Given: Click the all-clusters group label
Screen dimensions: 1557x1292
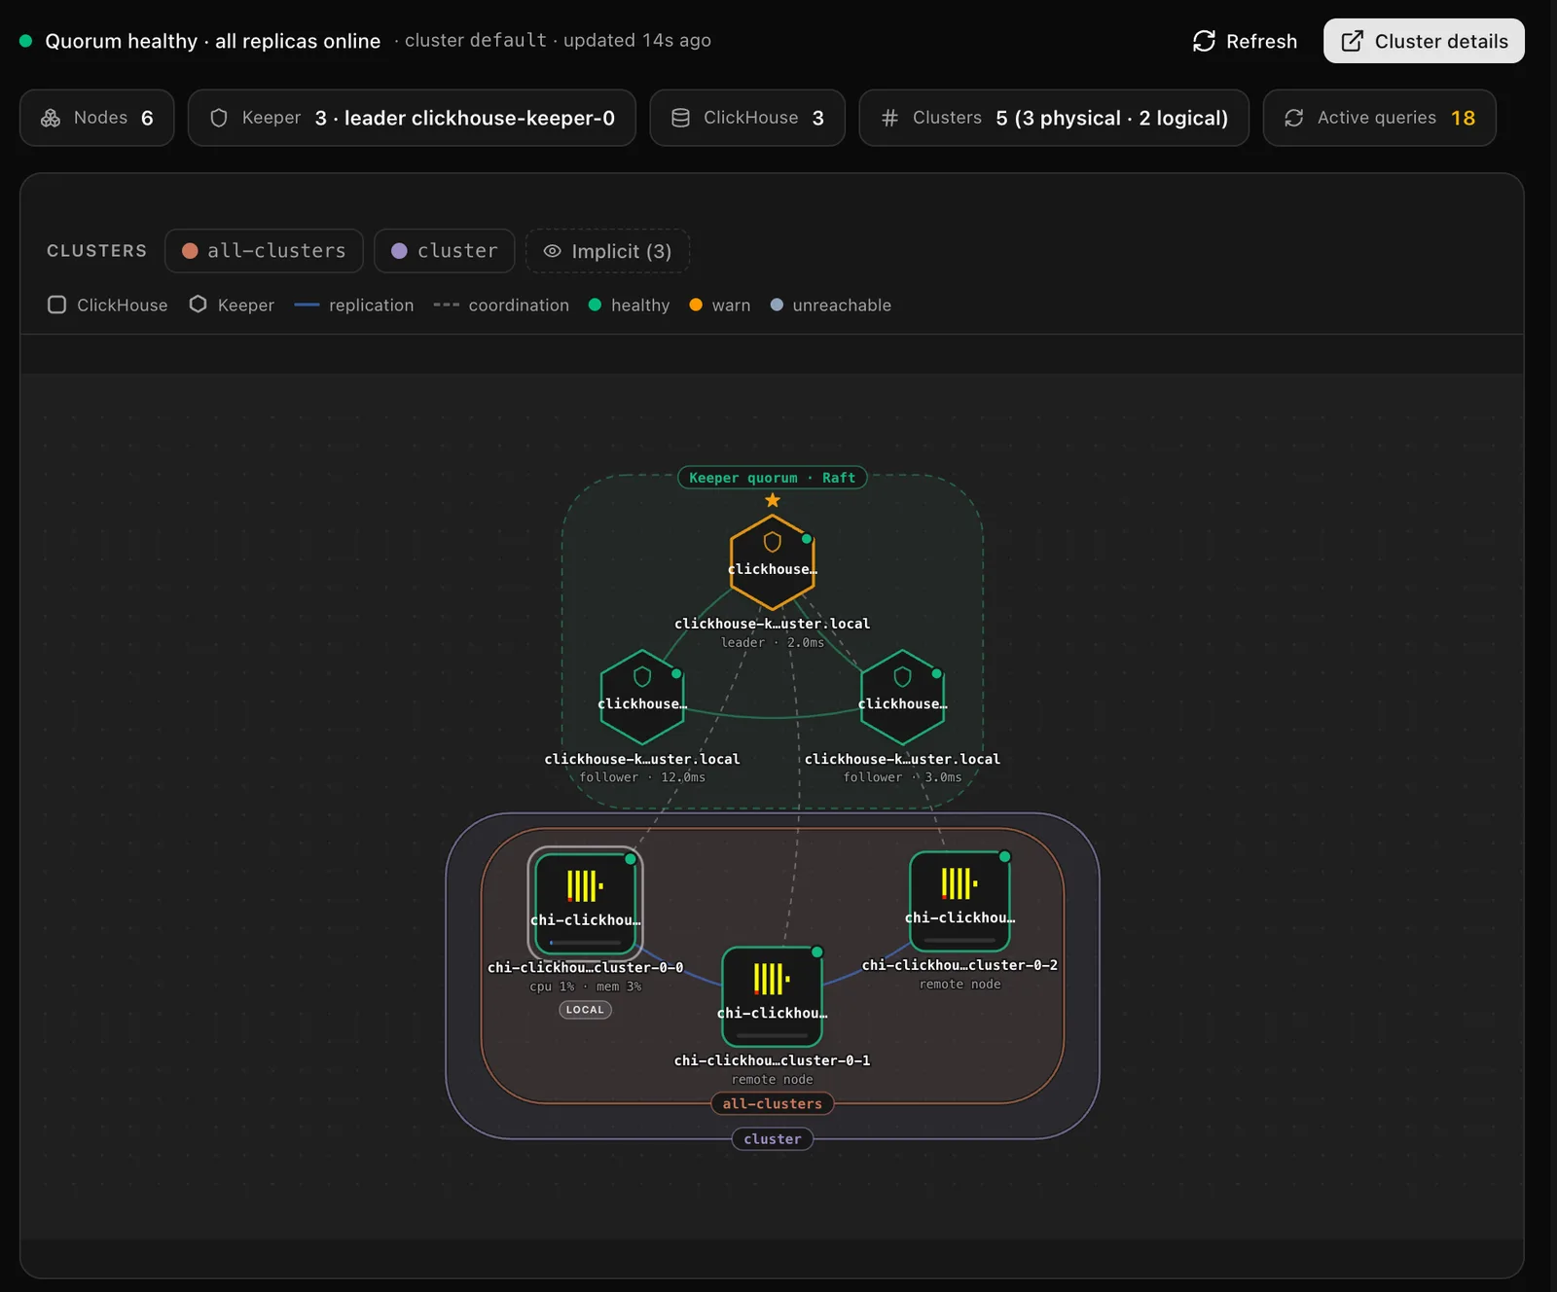Looking at the screenshot, I should click(x=773, y=1103).
